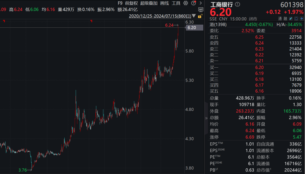Click the 涨停 price 6.69
This screenshot has width=305, height=174.
tap(250, 137)
